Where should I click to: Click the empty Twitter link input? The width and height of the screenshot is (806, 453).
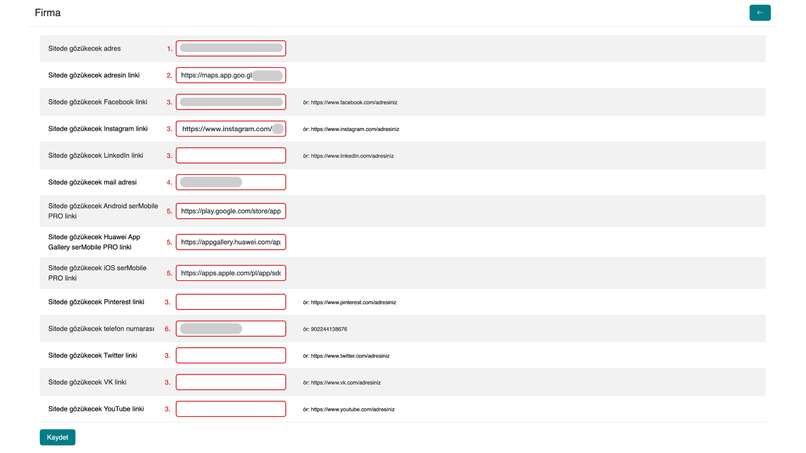[231, 356]
